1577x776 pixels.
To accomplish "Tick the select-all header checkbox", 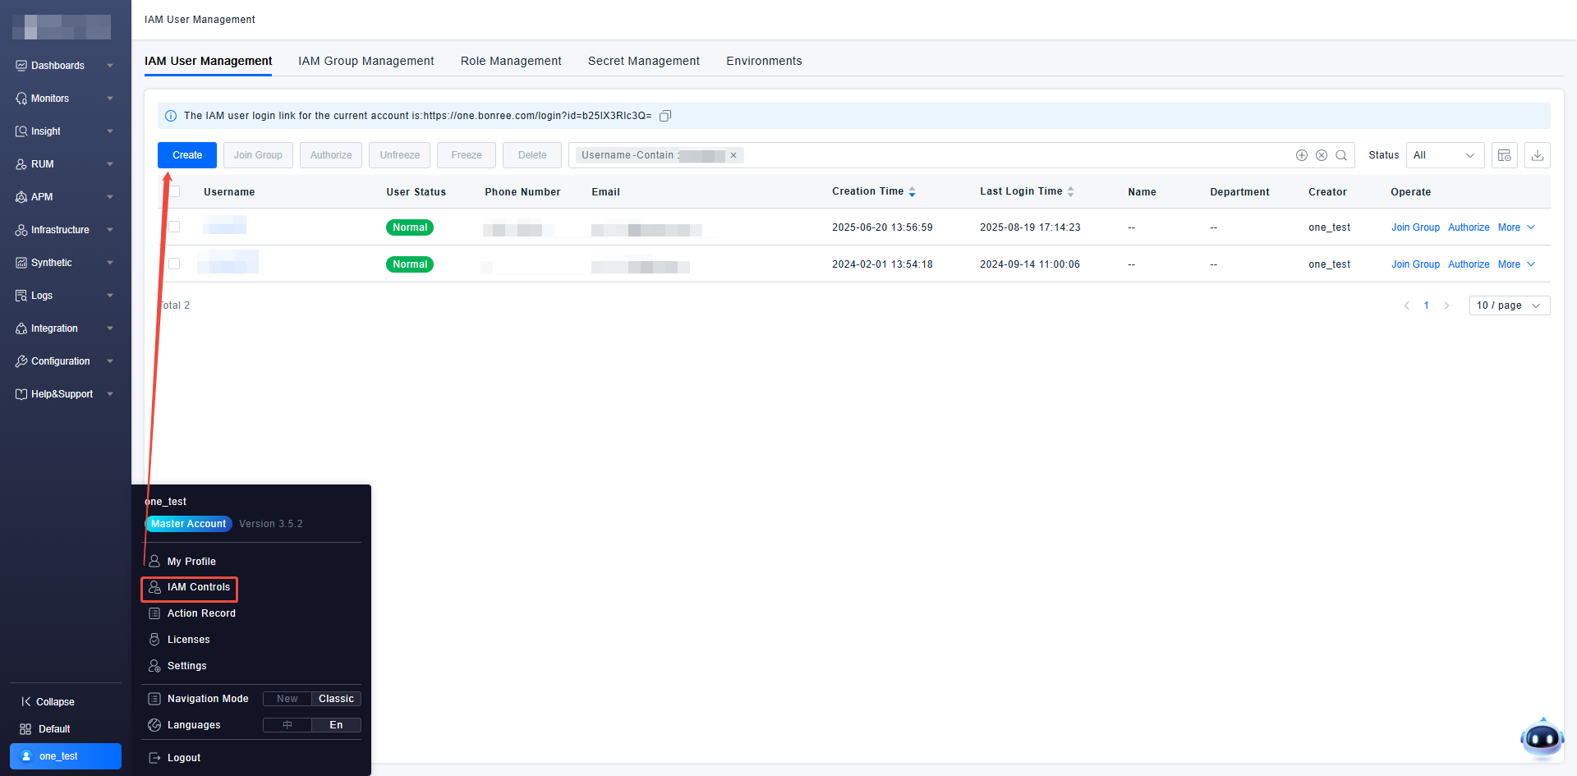I will tap(174, 191).
